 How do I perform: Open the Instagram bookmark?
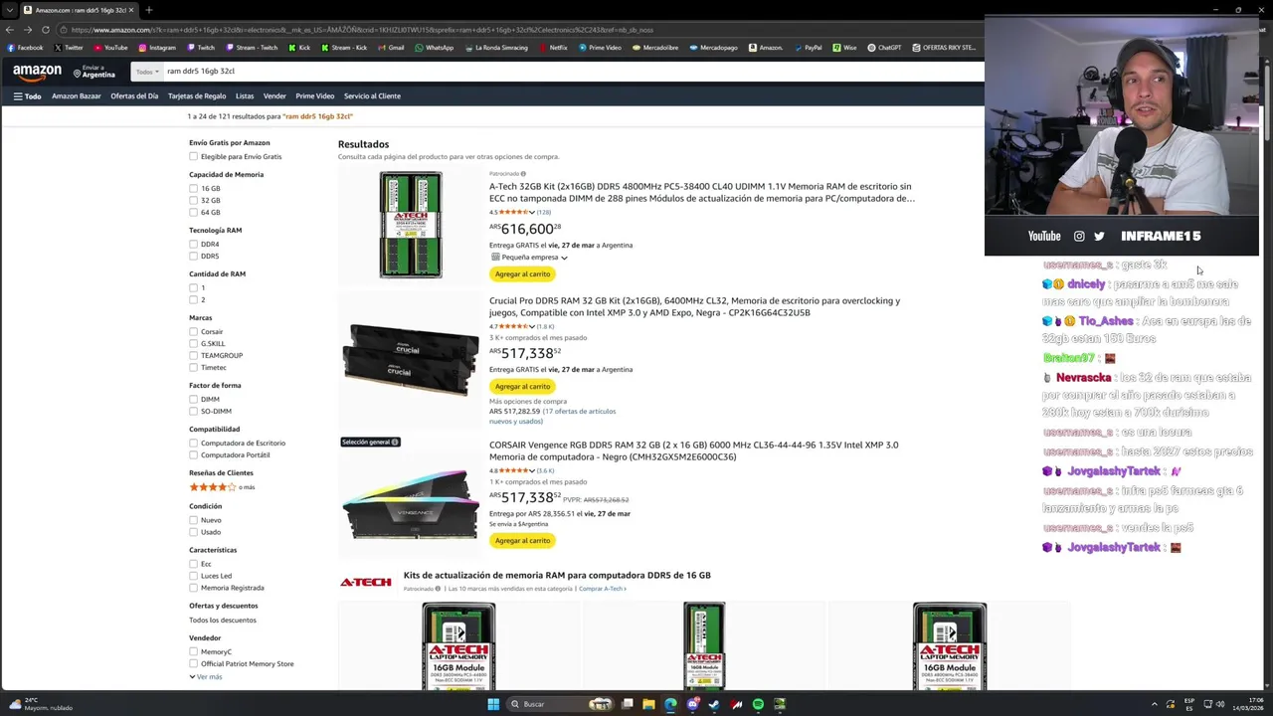coord(157,48)
